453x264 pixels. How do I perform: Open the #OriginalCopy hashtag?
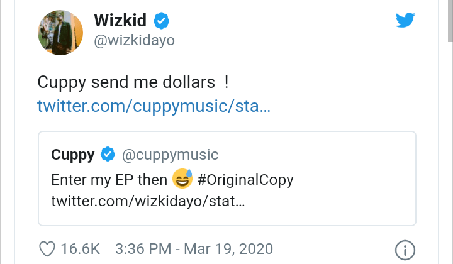(x=245, y=180)
